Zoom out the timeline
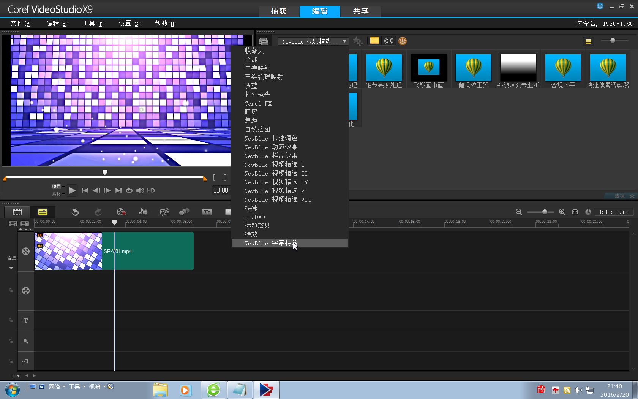The image size is (638, 399). [519, 212]
